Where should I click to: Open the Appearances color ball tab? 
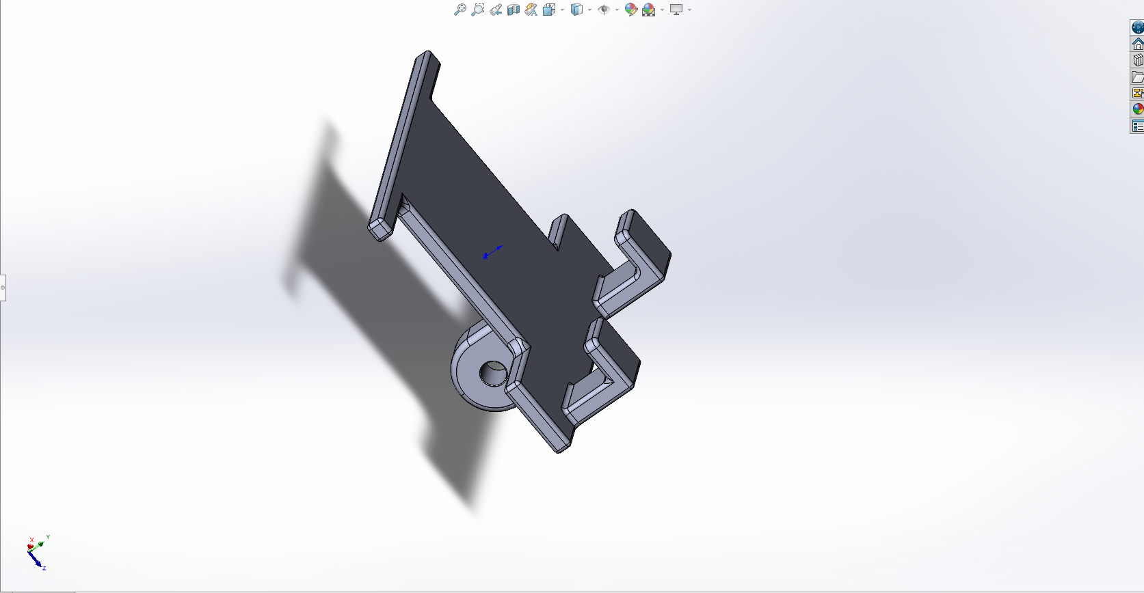pos(1138,109)
